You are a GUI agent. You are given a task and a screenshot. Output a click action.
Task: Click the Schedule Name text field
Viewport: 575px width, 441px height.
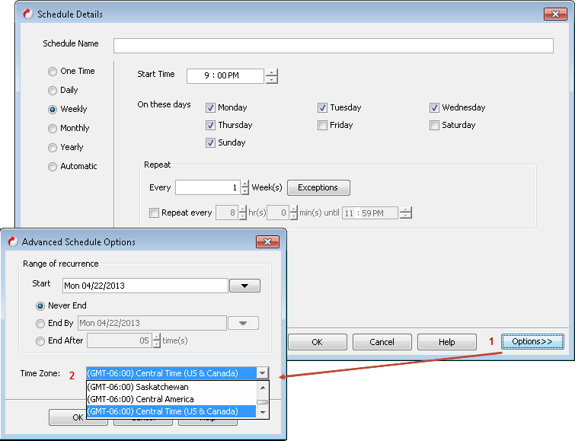[333, 45]
